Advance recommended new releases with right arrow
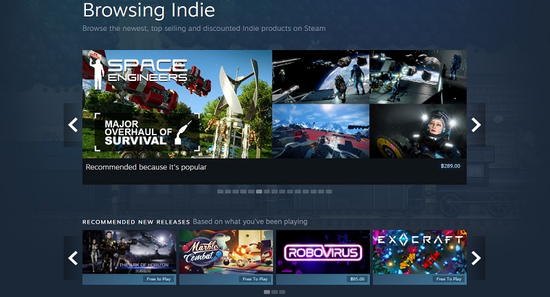 click(476, 258)
